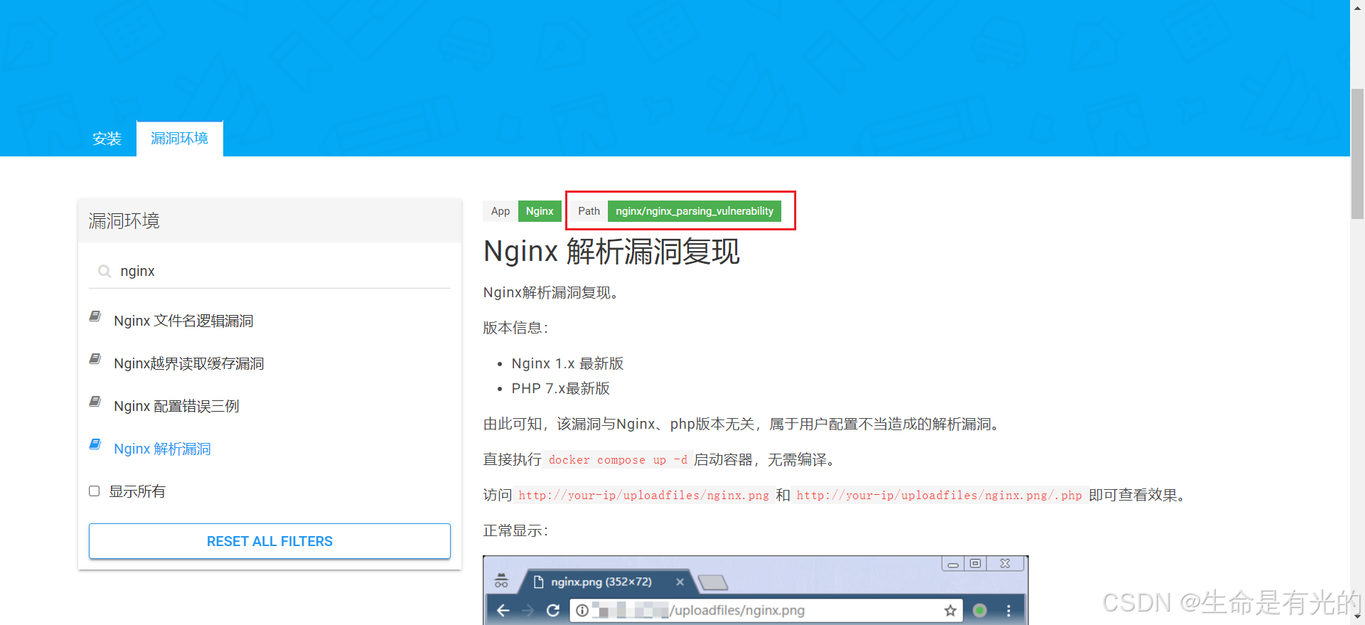Screen dimensions: 1365x625
Task: Select the 漏洞环境 tab
Action: 180,139
